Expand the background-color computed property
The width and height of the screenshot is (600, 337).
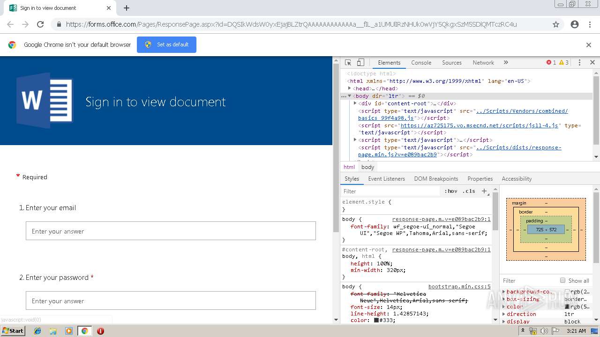click(x=504, y=292)
